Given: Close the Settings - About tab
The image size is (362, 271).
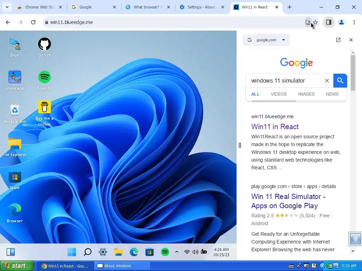Looking at the screenshot, I should 223,7.
